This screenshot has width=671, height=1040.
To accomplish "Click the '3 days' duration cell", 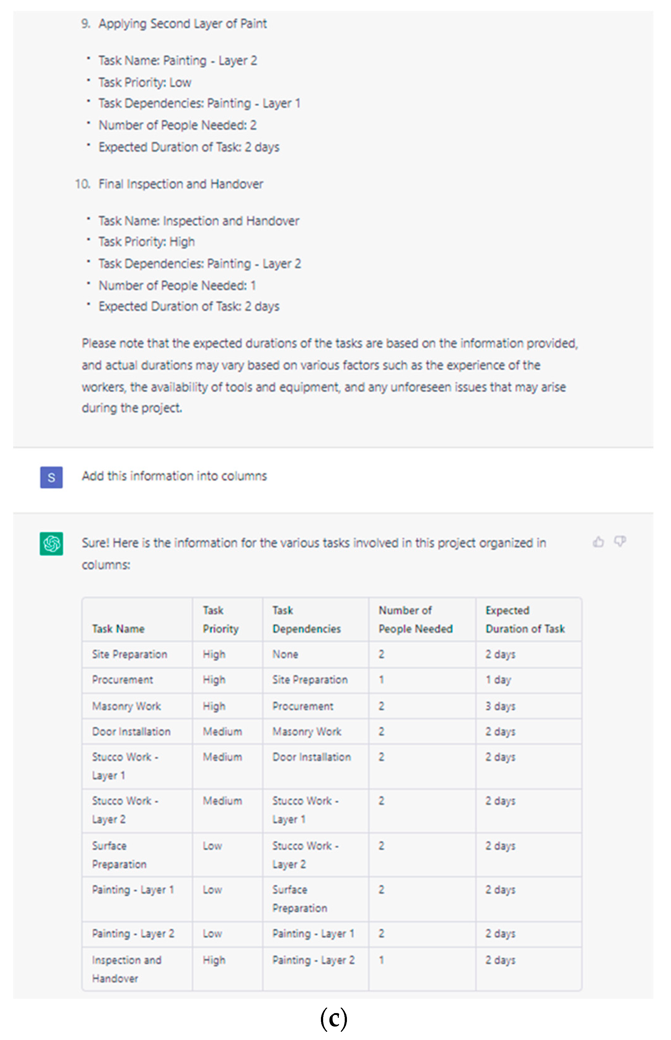I will (x=500, y=706).
